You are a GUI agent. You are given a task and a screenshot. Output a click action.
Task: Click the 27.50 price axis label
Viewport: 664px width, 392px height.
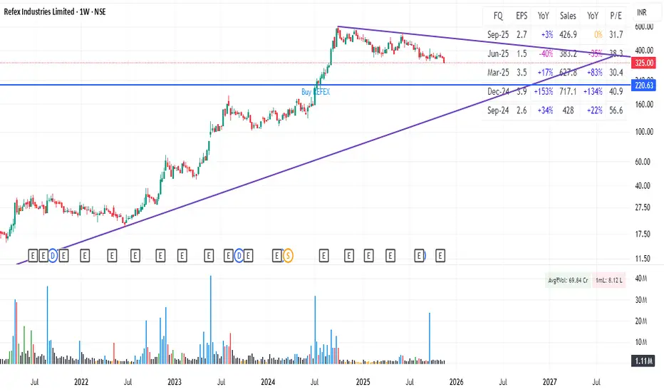pos(643,207)
